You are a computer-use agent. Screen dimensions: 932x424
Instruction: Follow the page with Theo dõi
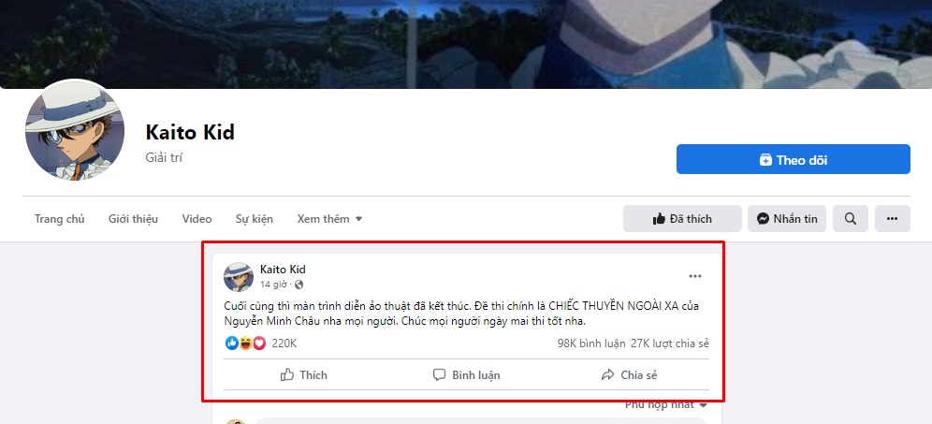(793, 160)
